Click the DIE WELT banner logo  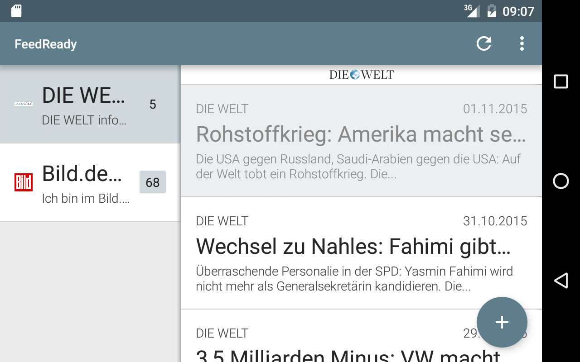click(x=362, y=75)
